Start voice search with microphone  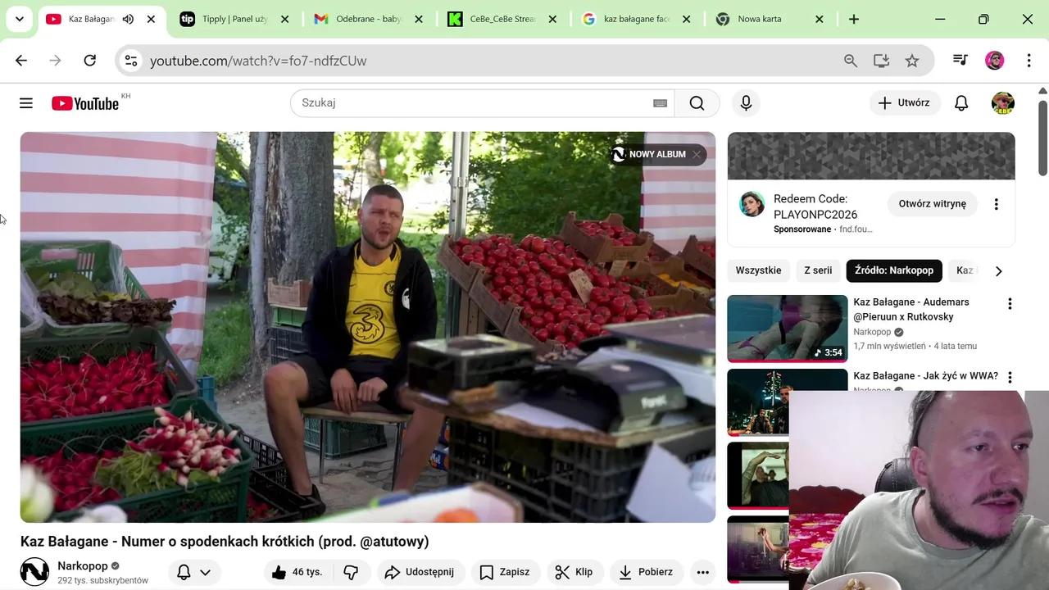746,103
